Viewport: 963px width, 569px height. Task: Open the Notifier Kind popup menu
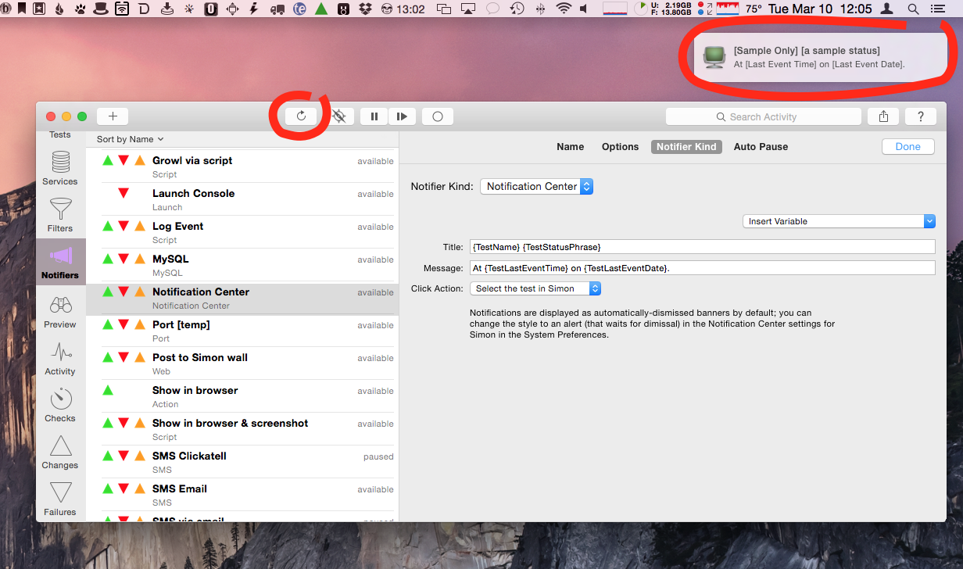click(537, 186)
